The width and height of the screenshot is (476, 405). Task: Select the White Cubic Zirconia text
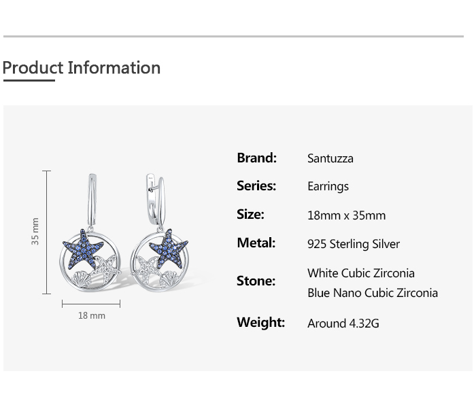point(360,273)
